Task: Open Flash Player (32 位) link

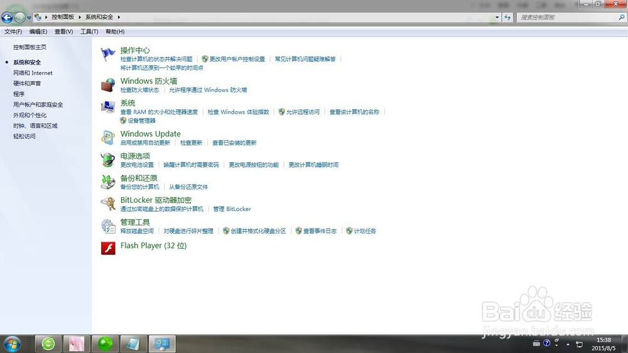Action: [153, 246]
